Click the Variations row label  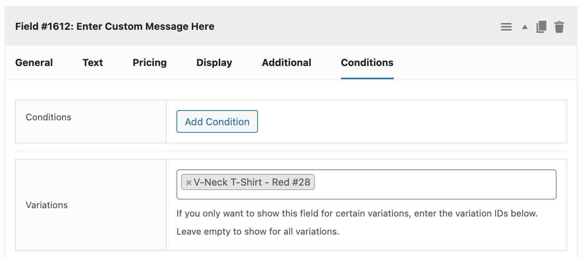47,205
